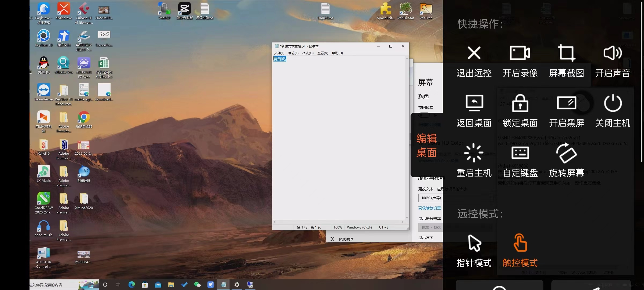Open Task View from the taskbar
644x290 pixels.
pyautogui.click(x=118, y=285)
